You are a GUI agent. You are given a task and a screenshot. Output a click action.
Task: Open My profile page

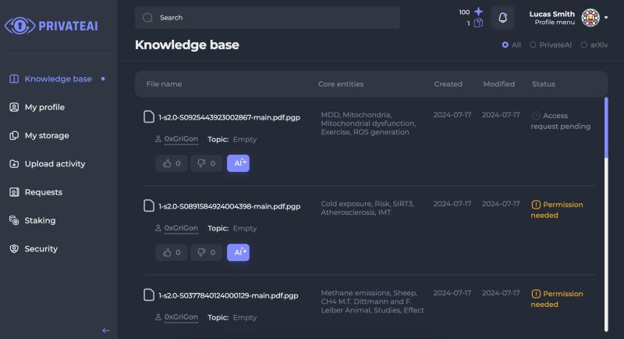coord(44,107)
